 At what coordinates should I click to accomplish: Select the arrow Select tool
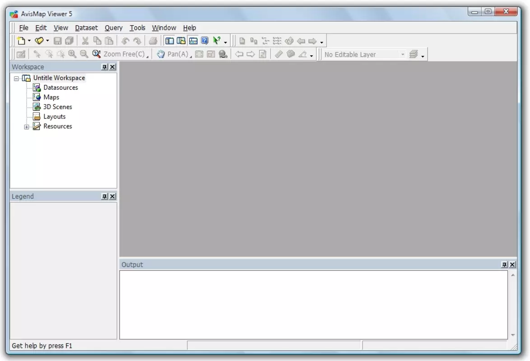coord(37,54)
